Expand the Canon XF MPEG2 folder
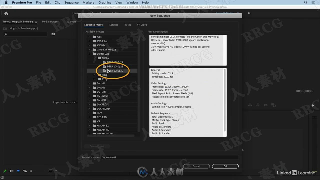This screenshot has width=320, height=180. pos(89,50)
